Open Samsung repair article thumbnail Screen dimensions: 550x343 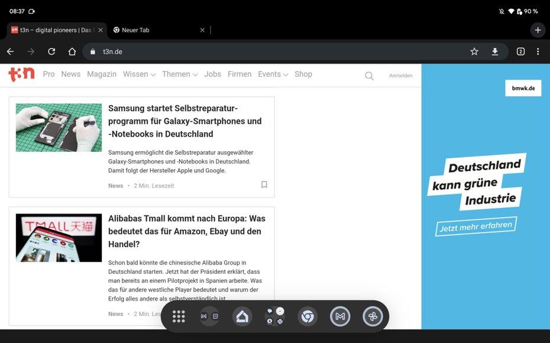tap(59, 128)
